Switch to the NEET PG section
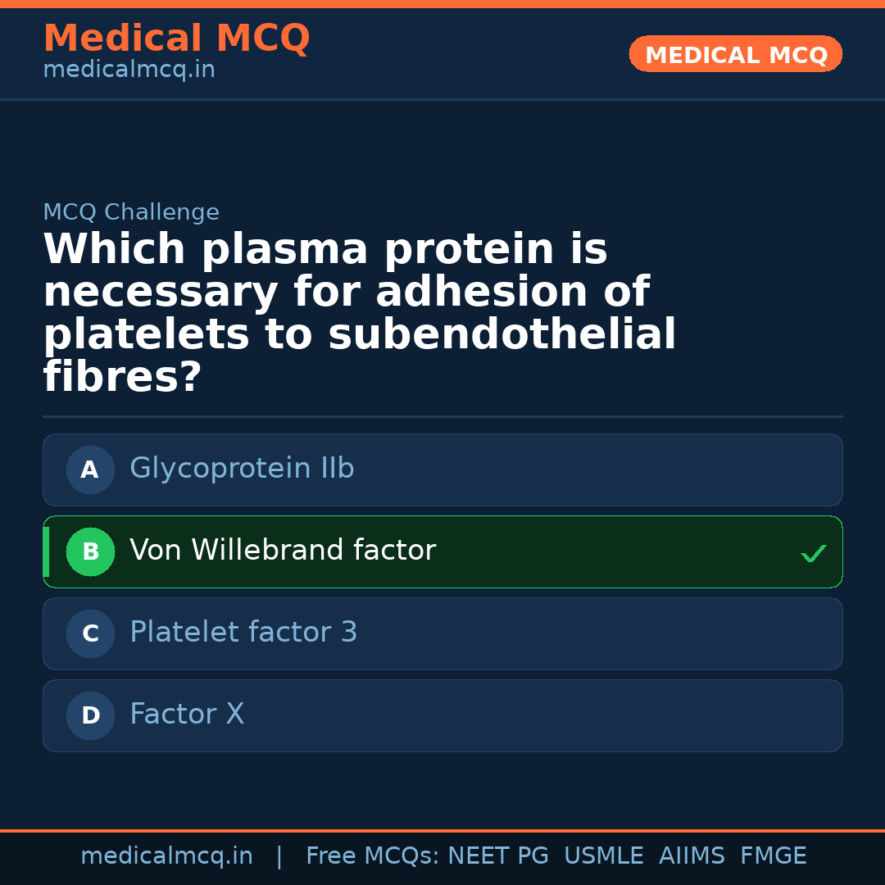Image resolution: width=885 pixels, height=885 pixels. pos(497,855)
